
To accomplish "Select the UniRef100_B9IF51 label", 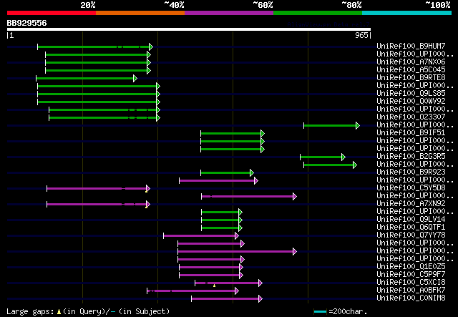I will [x=411, y=132].
